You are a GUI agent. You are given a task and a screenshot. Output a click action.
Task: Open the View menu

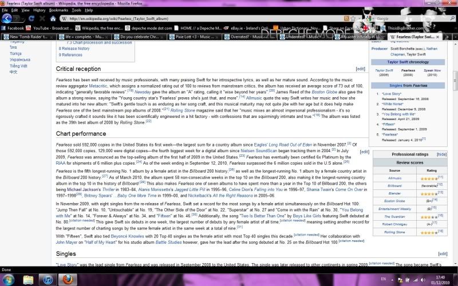point(25,10)
